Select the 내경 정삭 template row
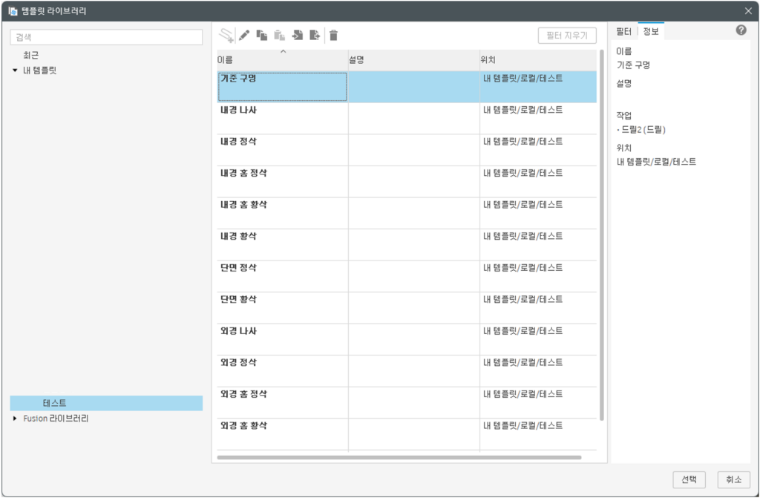This screenshot has height=498, width=760. (x=407, y=150)
